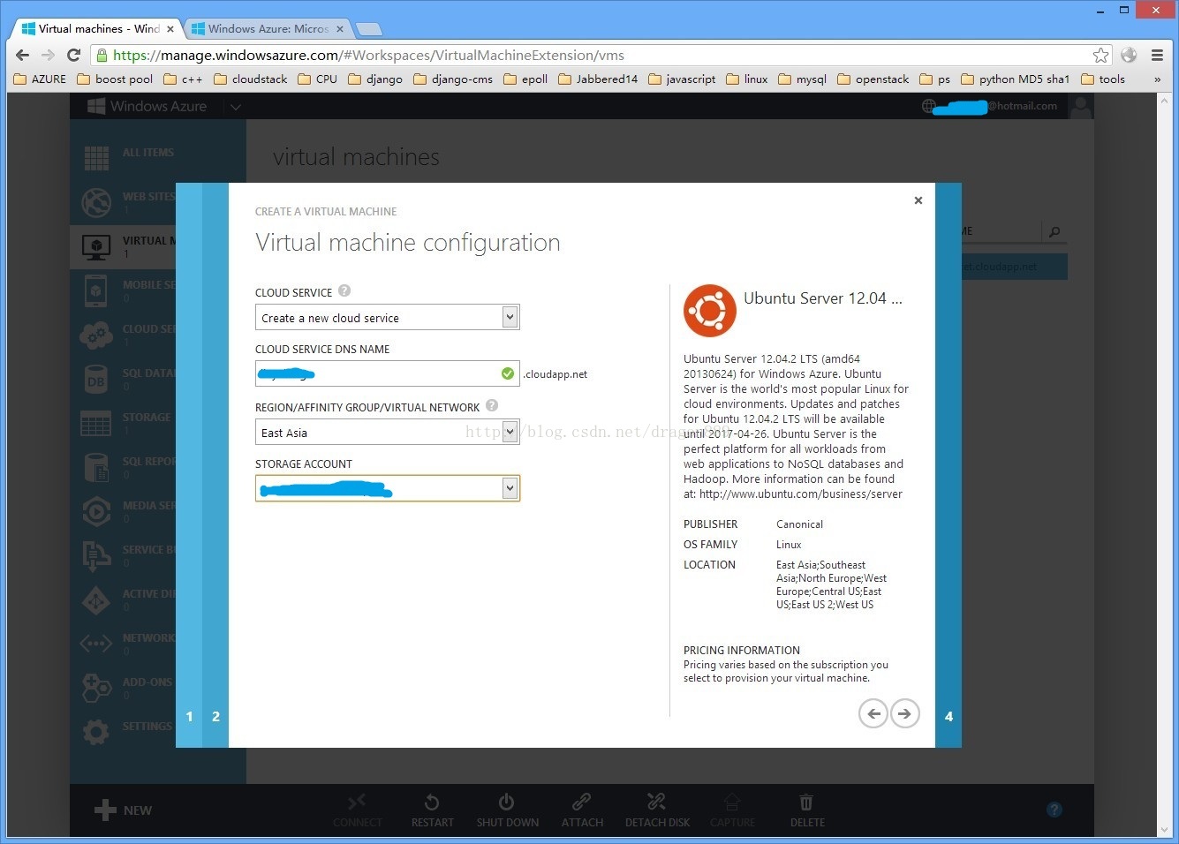The height and width of the screenshot is (844, 1179).
Task: Switch to Virtual machines browser tab
Action: coord(96,28)
